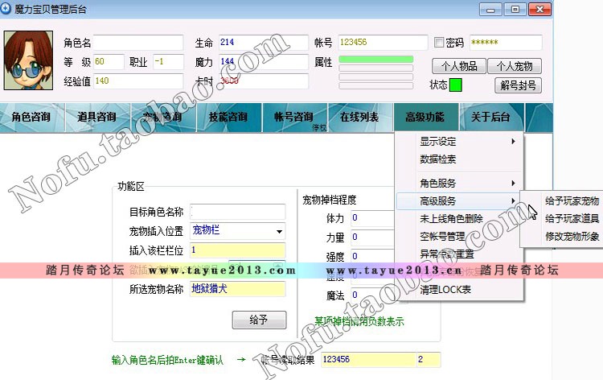The image size is (603, 380).
Task: Switch to 技能咨询 tab
Action: [x=228, y=117]
